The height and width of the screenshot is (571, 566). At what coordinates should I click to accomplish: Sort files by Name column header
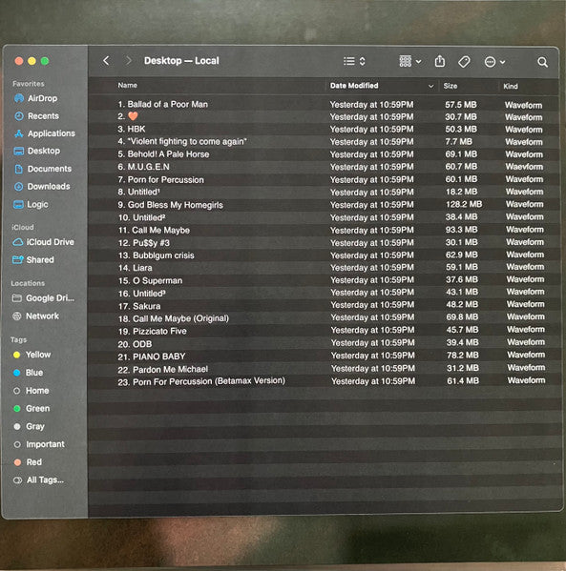127,85
